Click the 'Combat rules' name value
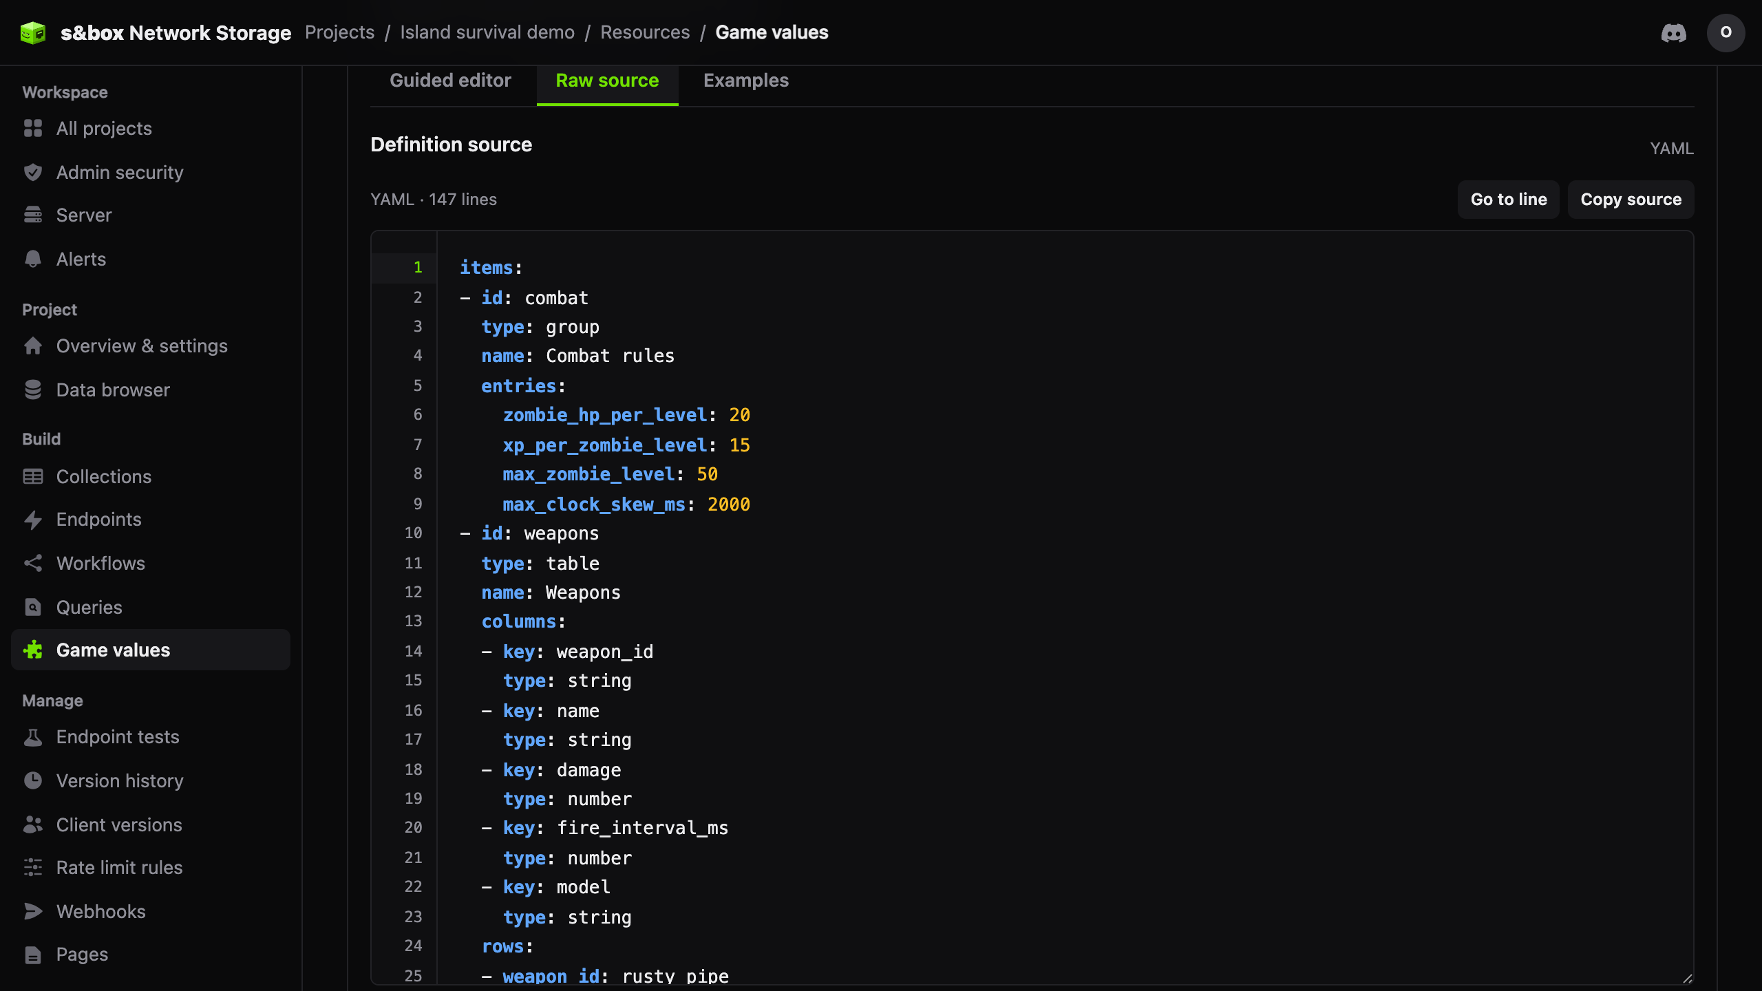1762x991 pixels. [x=610, y=356]
